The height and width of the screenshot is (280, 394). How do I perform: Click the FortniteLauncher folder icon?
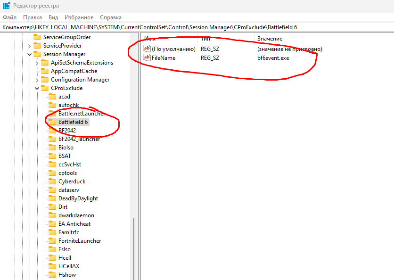click(52, 241)
